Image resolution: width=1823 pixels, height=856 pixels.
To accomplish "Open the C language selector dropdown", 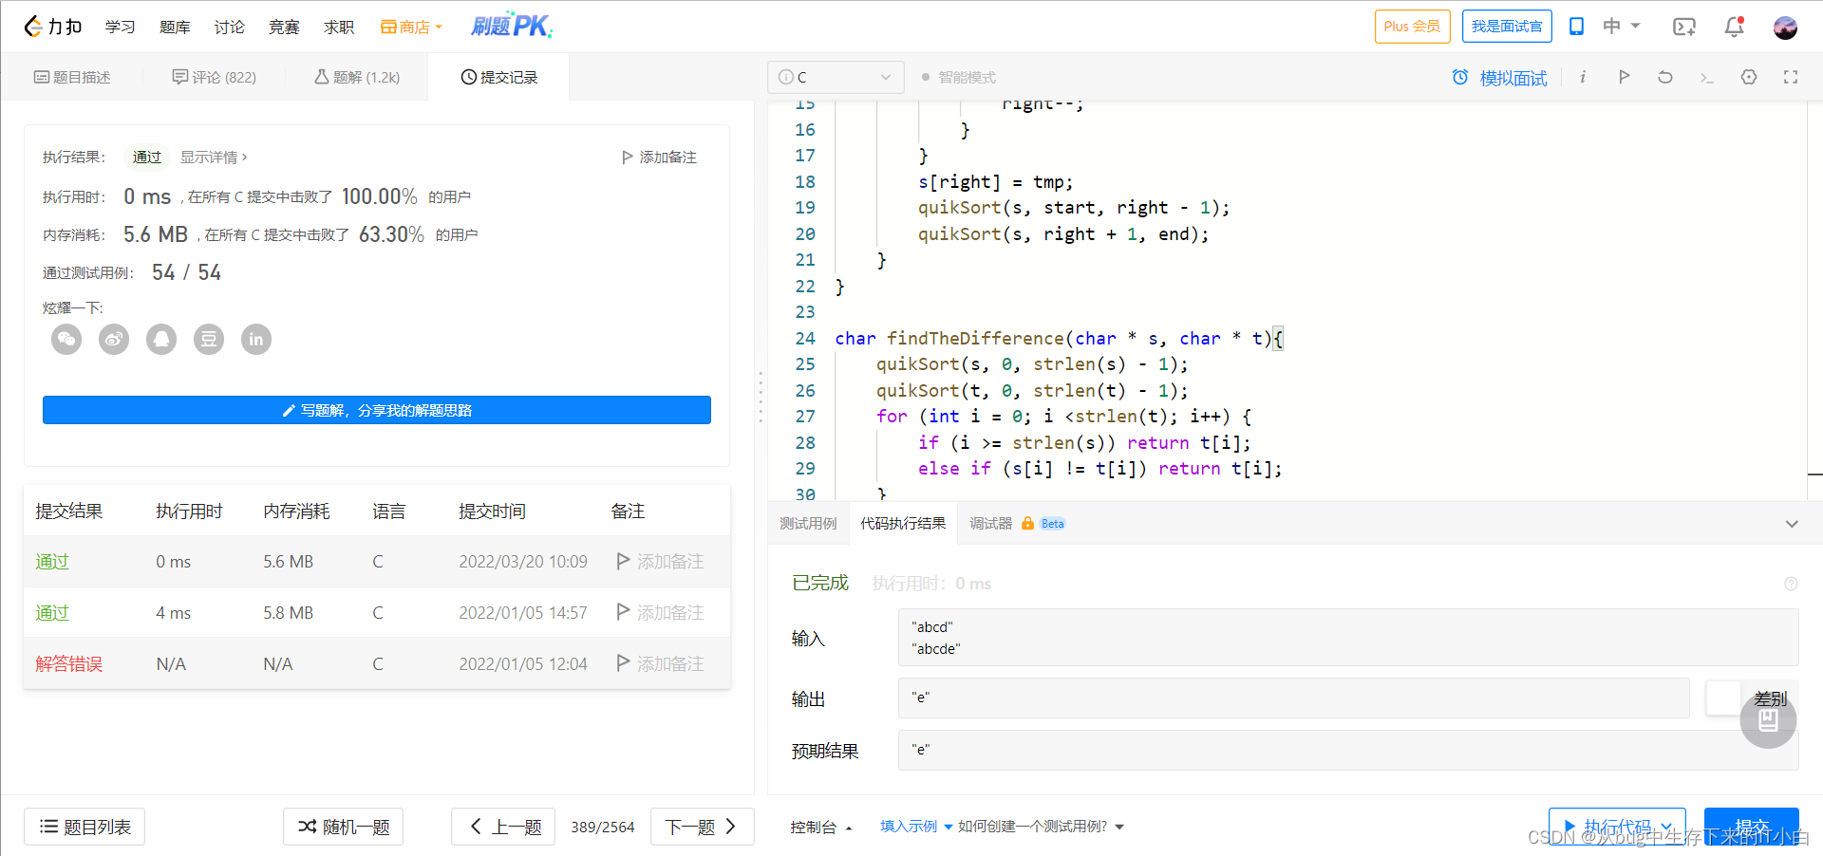I will tap(836, 77).
